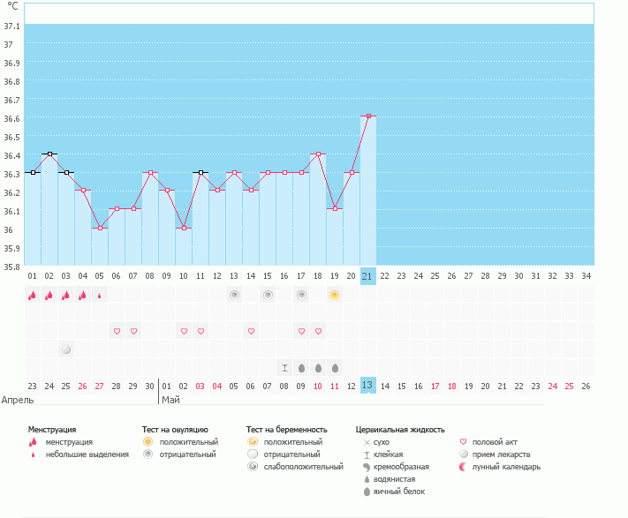Click cycle day number 22
628x518 pixels.
(x=384, y=276)
